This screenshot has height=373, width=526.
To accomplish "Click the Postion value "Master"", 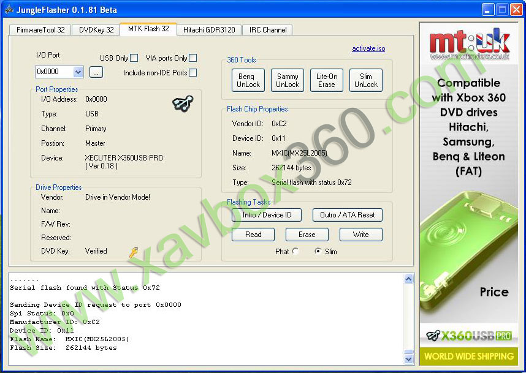I will tap(95, 143).
